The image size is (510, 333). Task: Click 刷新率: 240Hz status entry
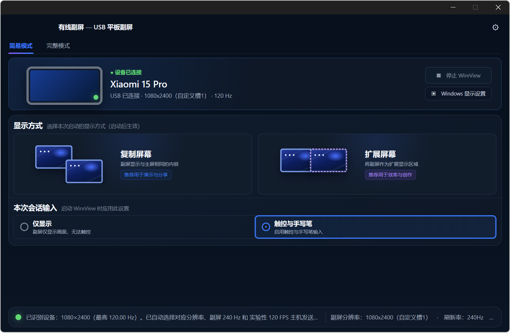point(464,318)
